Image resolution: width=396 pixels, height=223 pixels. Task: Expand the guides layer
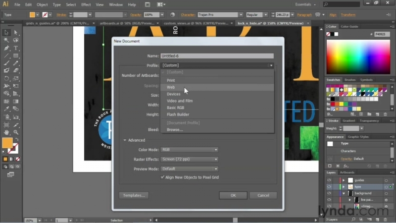(344, 180)
